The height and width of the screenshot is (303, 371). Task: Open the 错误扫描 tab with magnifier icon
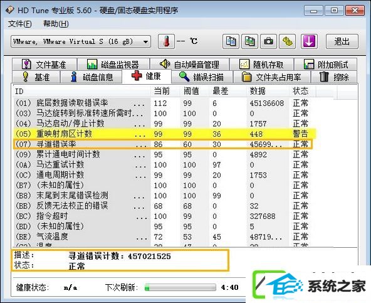[x=202, y=77]
